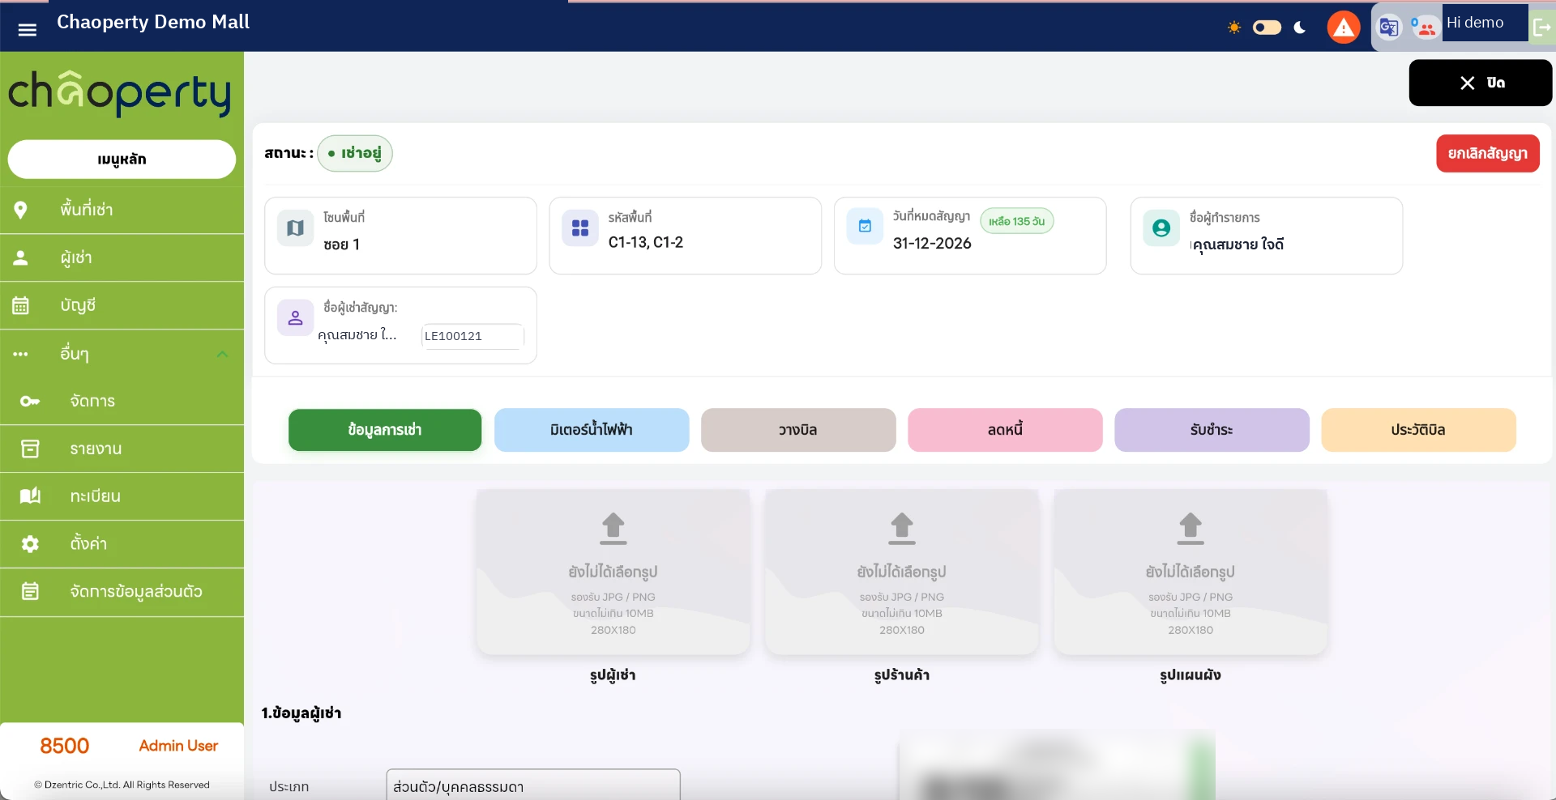Select the ลดหนี้ tab

(1005, 430)
